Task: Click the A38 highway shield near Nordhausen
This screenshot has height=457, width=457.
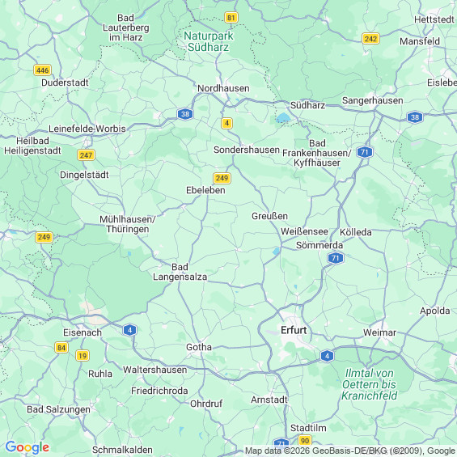Action: coord(185,114)
